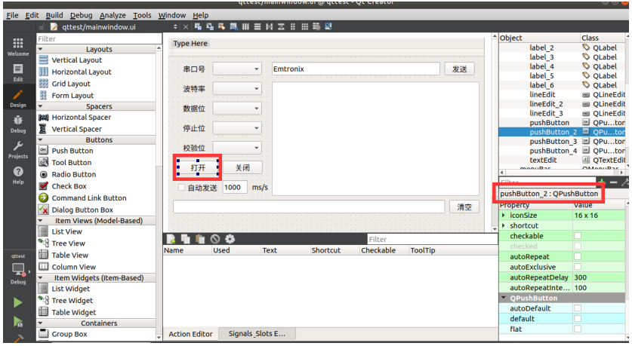The width and height of the screenshot is (632, 346).
Task: Apply Lay Out Horizontally from toolbar
Action: 245,26
